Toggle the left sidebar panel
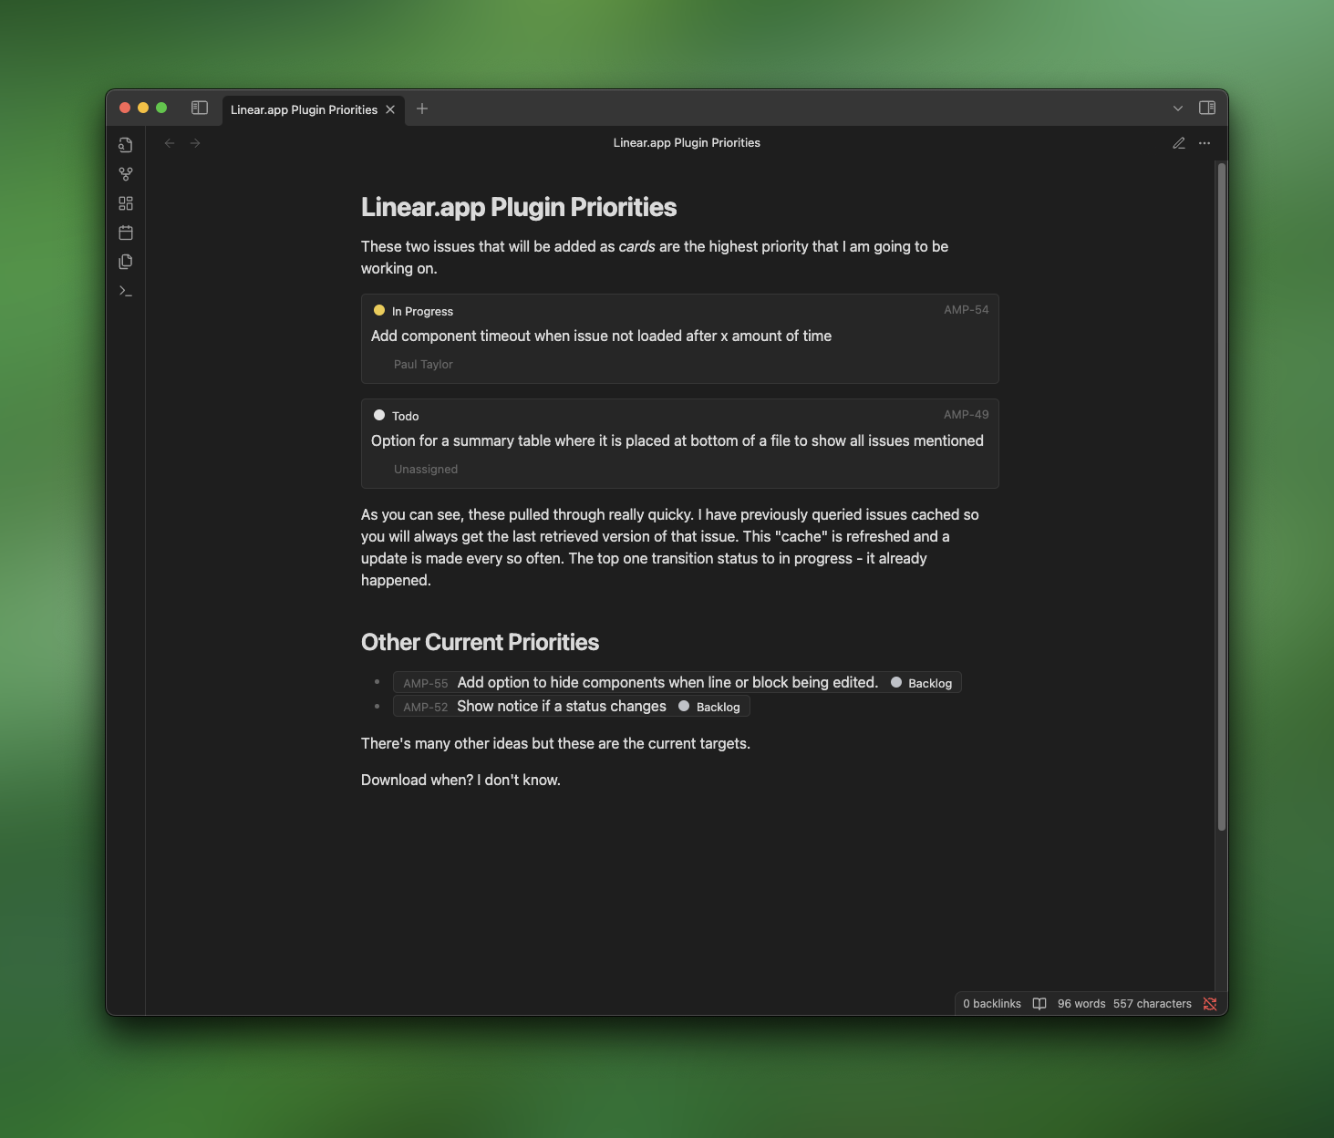This screenshot has height=1138, width=1334. click(x=200, y=108)
